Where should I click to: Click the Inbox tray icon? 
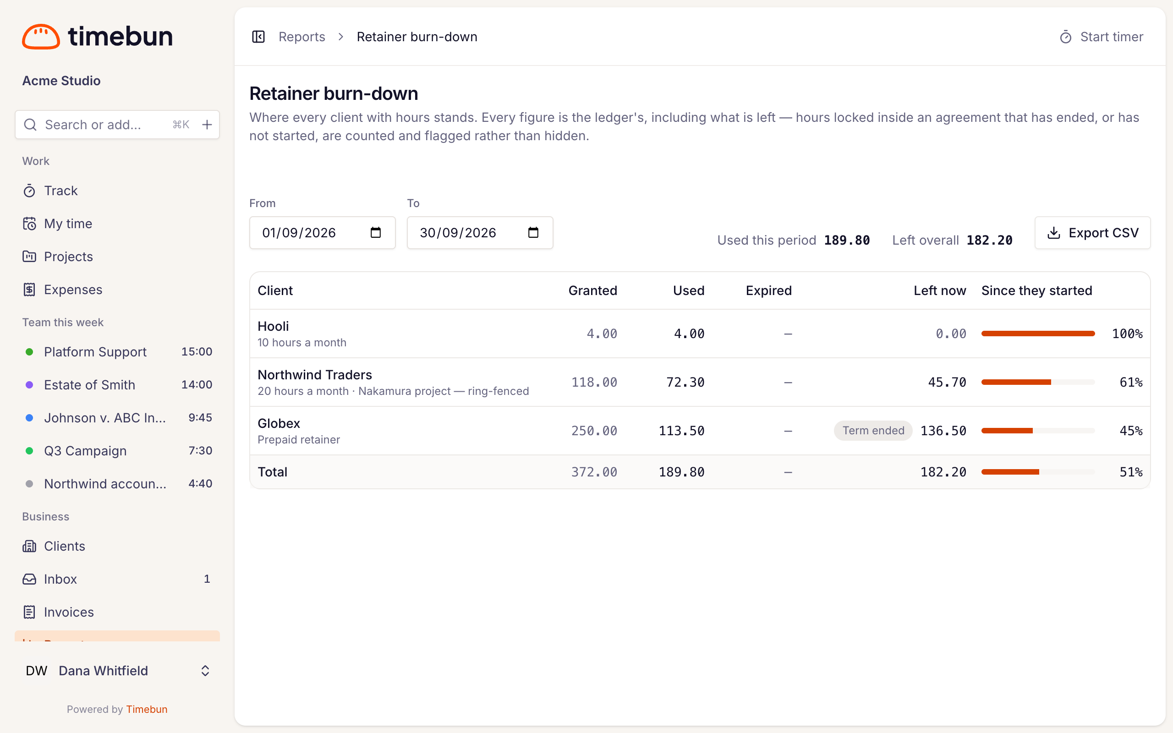coord(29,579)
